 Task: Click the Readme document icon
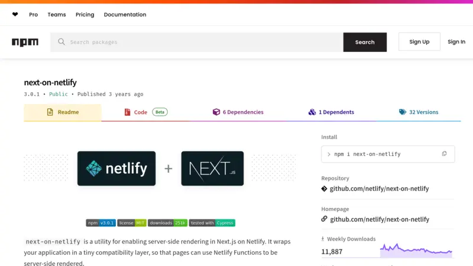click(50, 112)
